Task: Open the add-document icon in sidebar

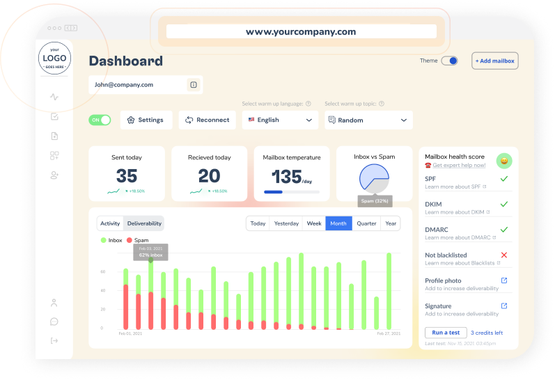Action: click(54, 136)
